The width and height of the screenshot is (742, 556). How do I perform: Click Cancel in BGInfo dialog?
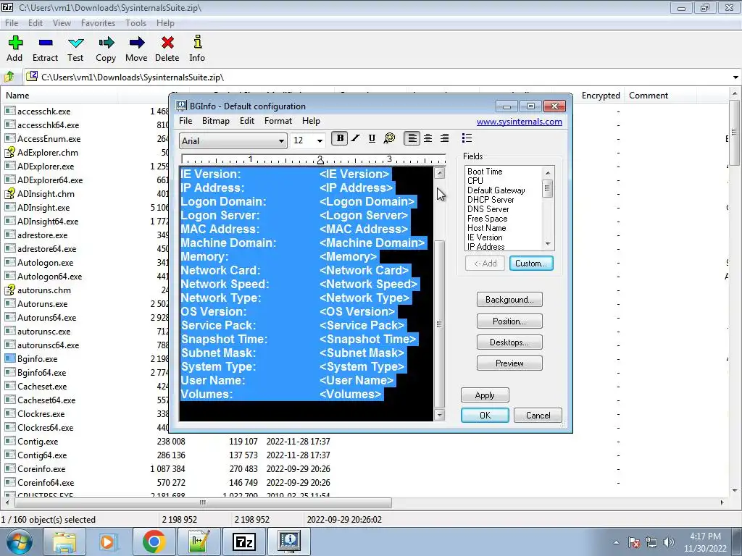click(x=538, y=416)
